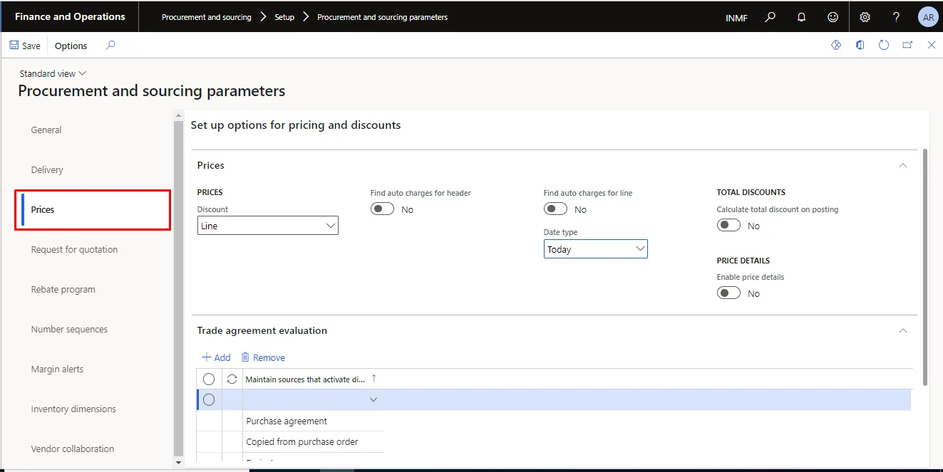
Task: Collapse the Prices section
Action: click(903, 165)
